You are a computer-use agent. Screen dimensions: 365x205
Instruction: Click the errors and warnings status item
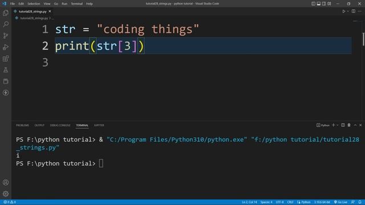click(10, 202)
